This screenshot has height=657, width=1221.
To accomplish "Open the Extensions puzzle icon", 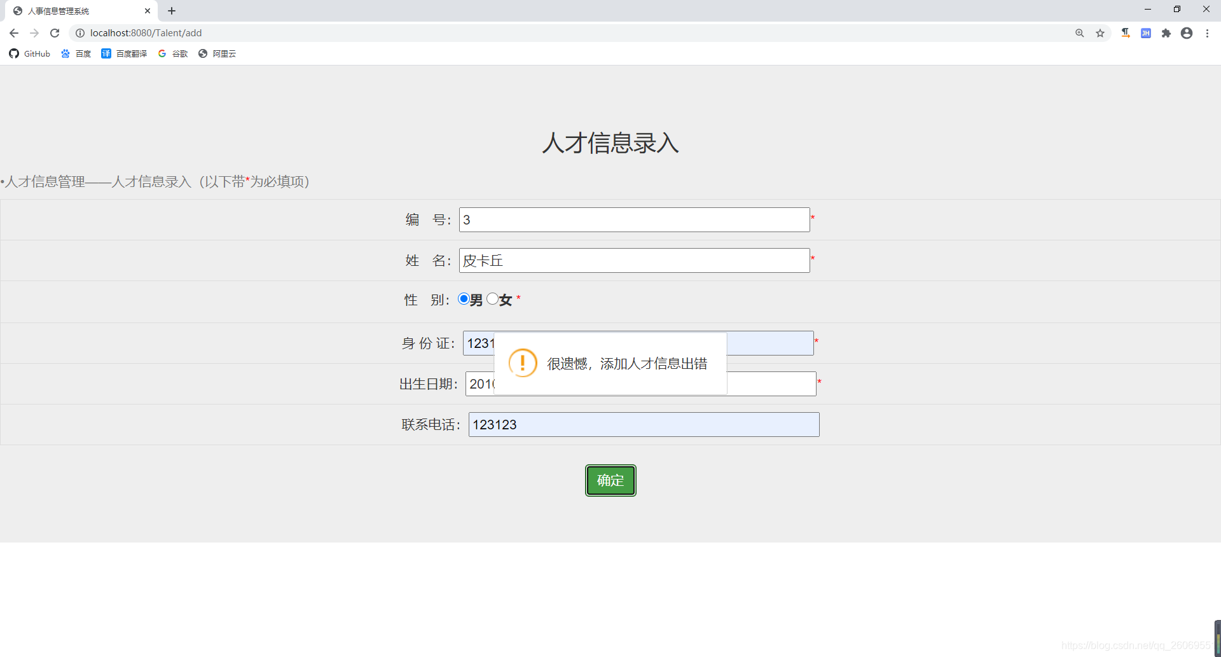I will tap(1166, 33).
